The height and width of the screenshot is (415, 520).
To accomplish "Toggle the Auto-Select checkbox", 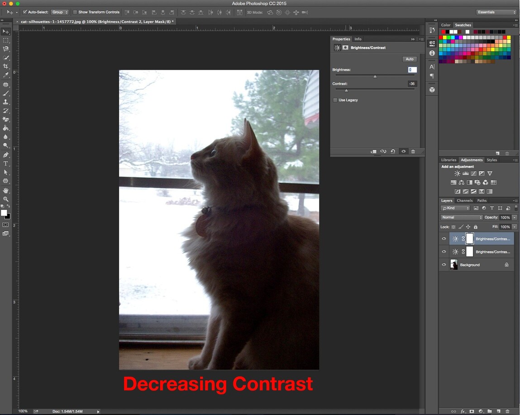I will tap(25, 12).
